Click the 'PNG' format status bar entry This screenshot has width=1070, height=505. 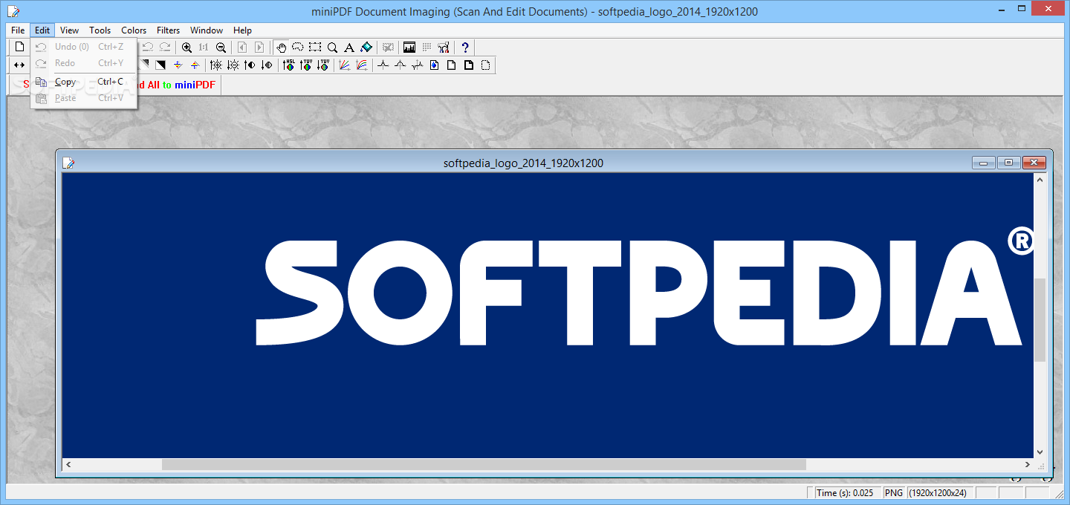[x=894, y=493]
